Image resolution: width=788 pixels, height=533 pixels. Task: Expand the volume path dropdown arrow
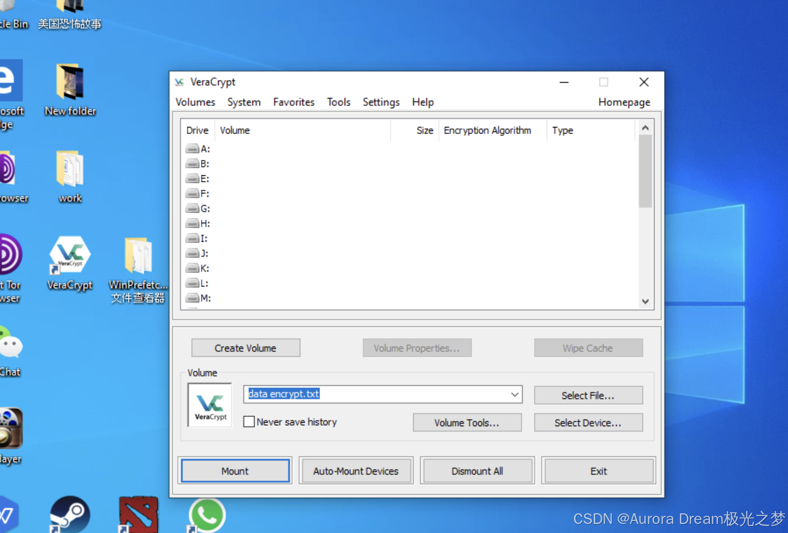pos(514,394)
